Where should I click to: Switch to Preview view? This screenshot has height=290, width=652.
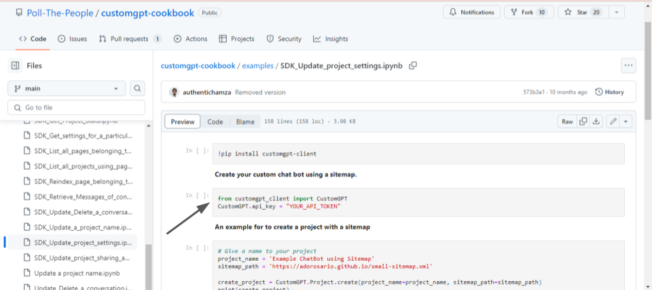coord(183,122)
